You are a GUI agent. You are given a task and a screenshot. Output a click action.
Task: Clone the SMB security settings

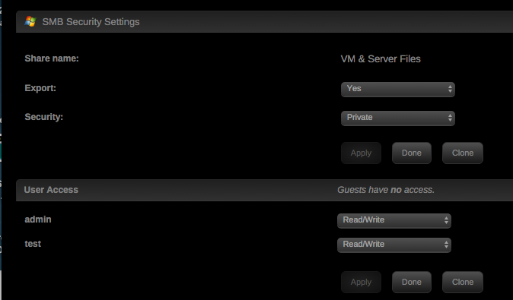pyautogui.click(x=463, y=153)
